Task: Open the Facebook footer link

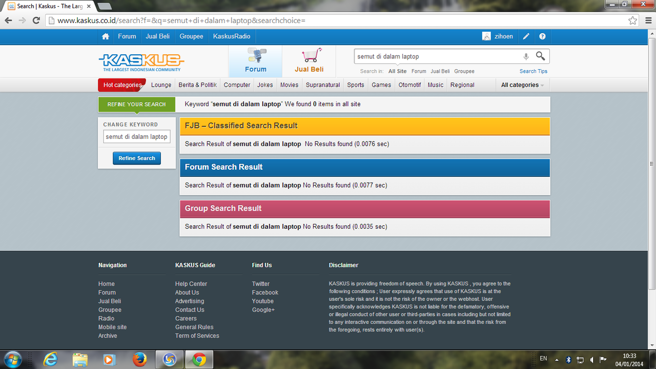Action: (265, 293)
